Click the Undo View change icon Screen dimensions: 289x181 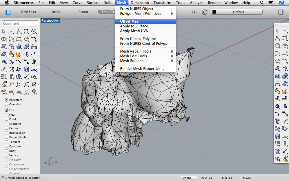click(x=4, y=92)
